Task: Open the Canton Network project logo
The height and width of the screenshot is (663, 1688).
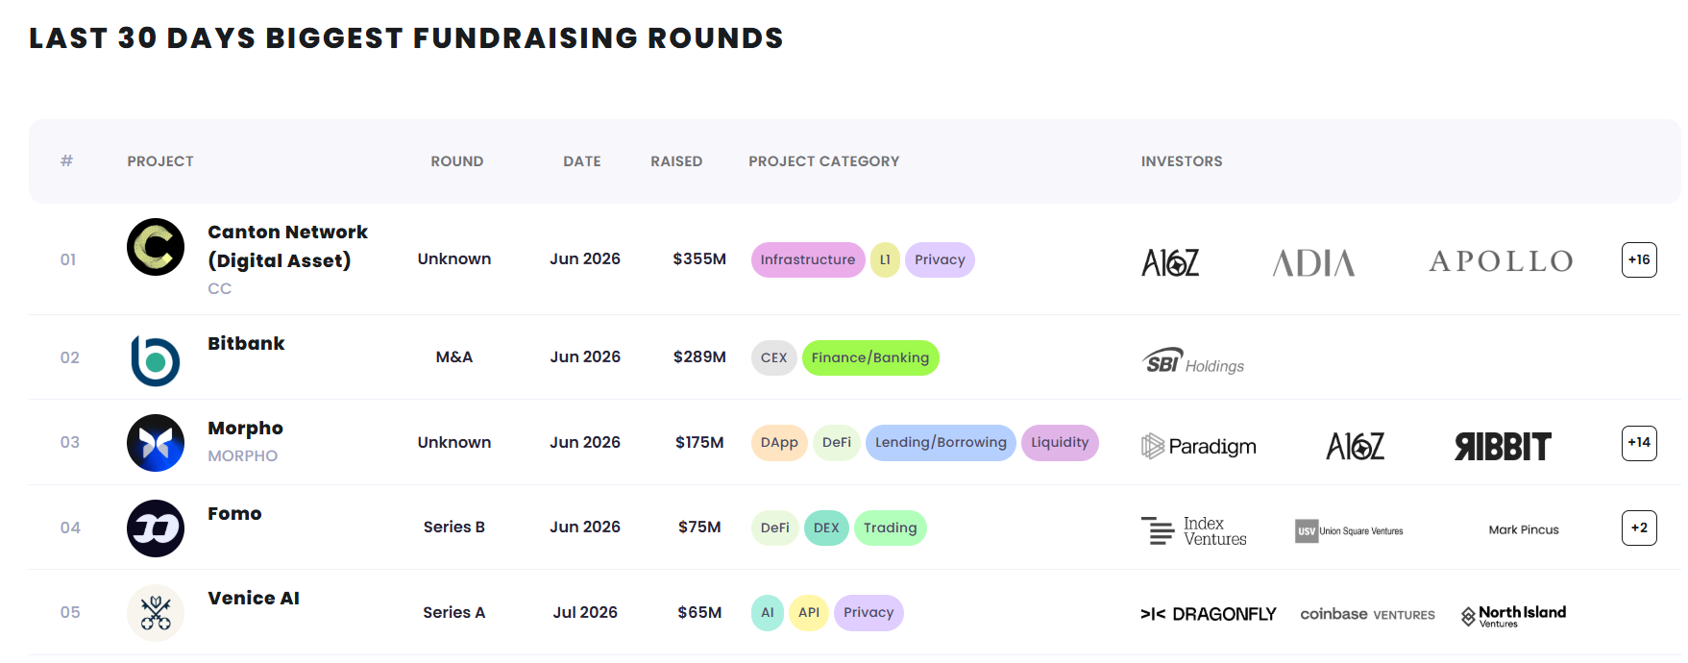Action: (x=156, y=247)
